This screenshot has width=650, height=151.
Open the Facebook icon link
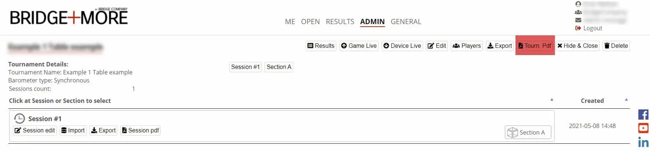point(643,115)
